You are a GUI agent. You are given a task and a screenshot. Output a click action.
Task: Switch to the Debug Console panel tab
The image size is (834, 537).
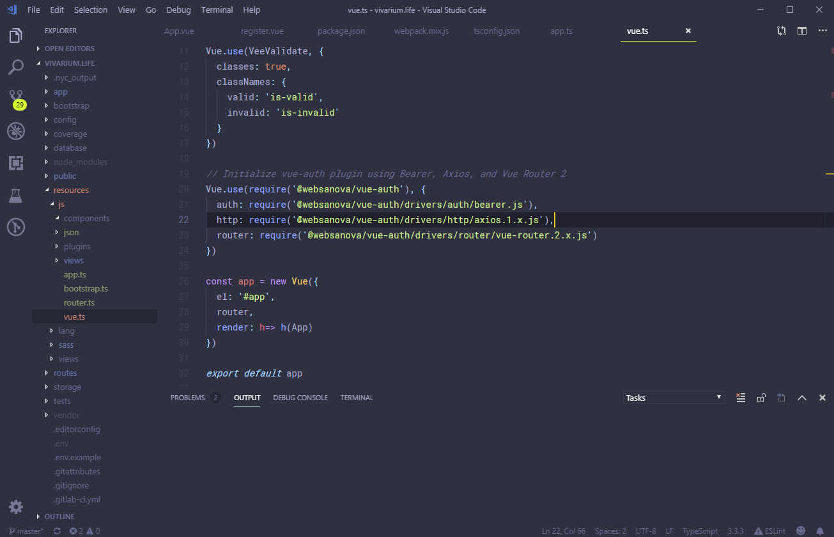(x=300, y=398)
